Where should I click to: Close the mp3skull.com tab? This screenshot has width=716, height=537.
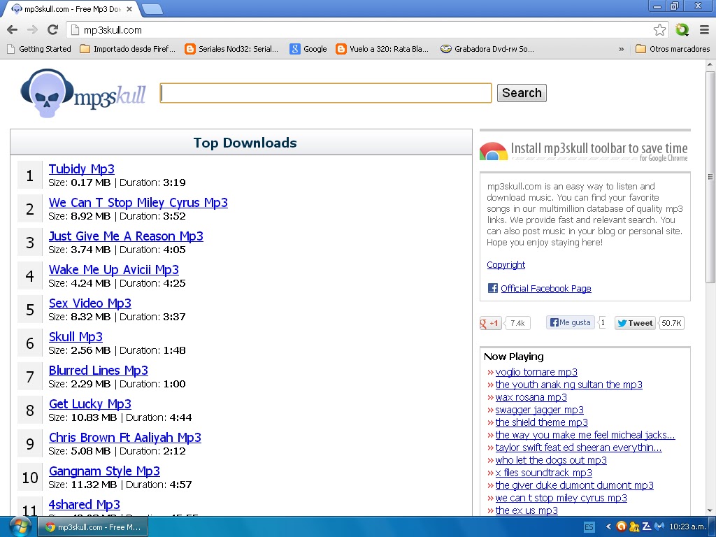click(x=129, y=9)
